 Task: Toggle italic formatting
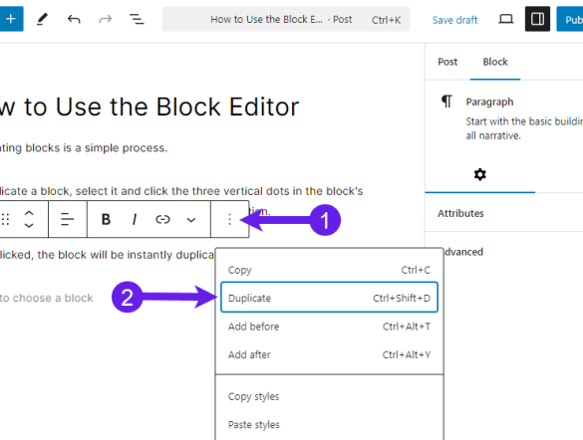point(135,219)
